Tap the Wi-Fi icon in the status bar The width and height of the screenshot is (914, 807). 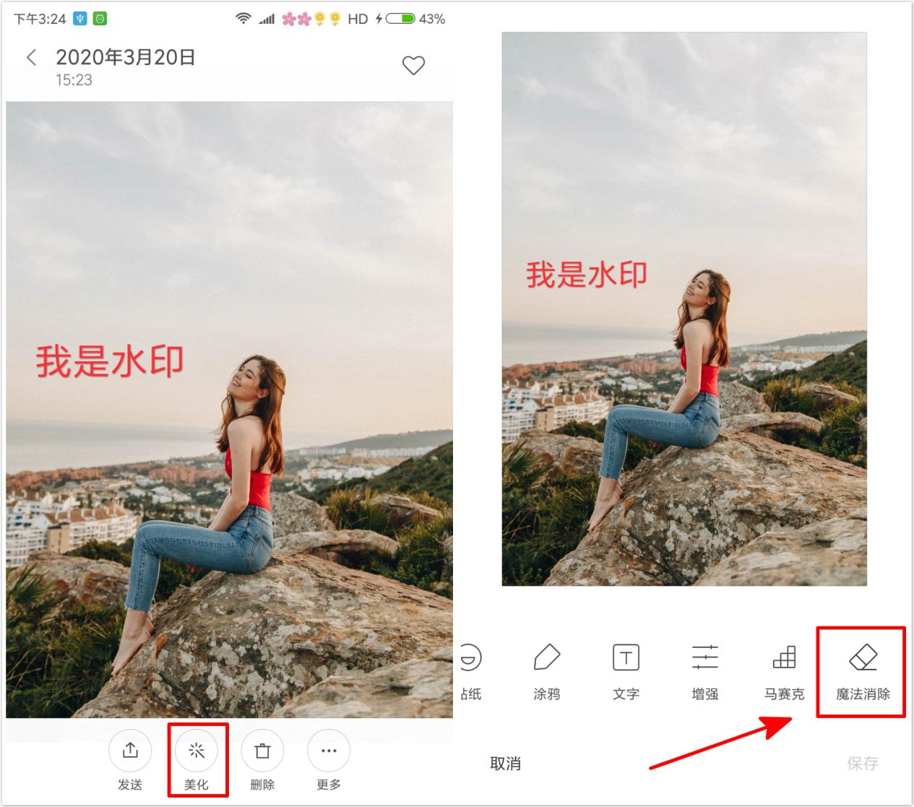tap(243, 19)
